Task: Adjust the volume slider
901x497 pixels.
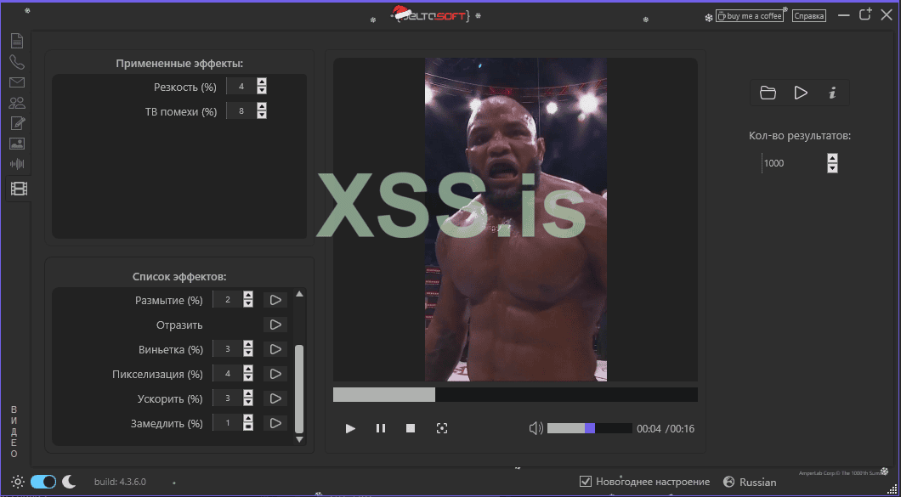Action: (590, 428)
